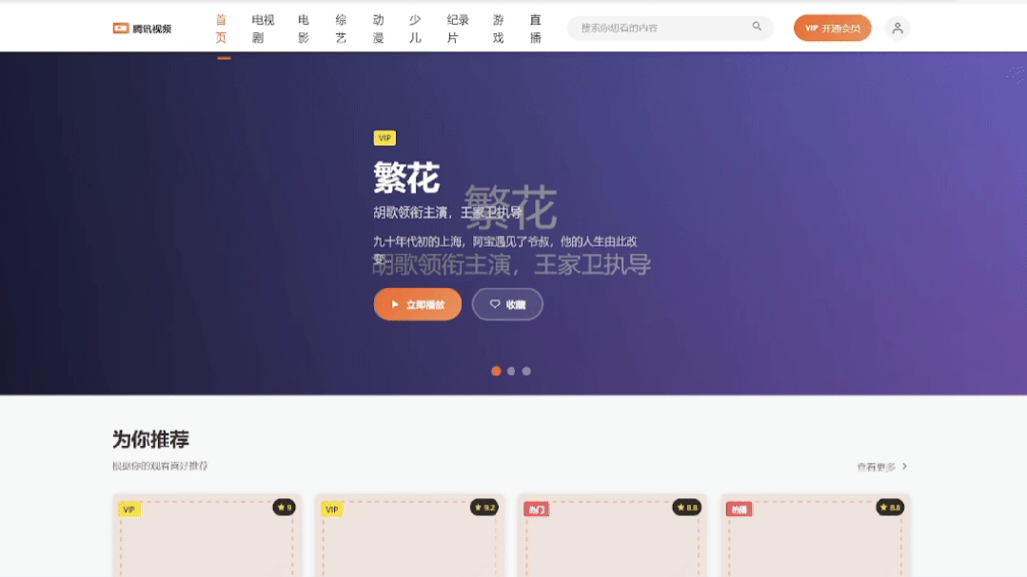Select the first carousel indicator dot
The height and width of the screenshot is (577, 1027).
point(496,371)
